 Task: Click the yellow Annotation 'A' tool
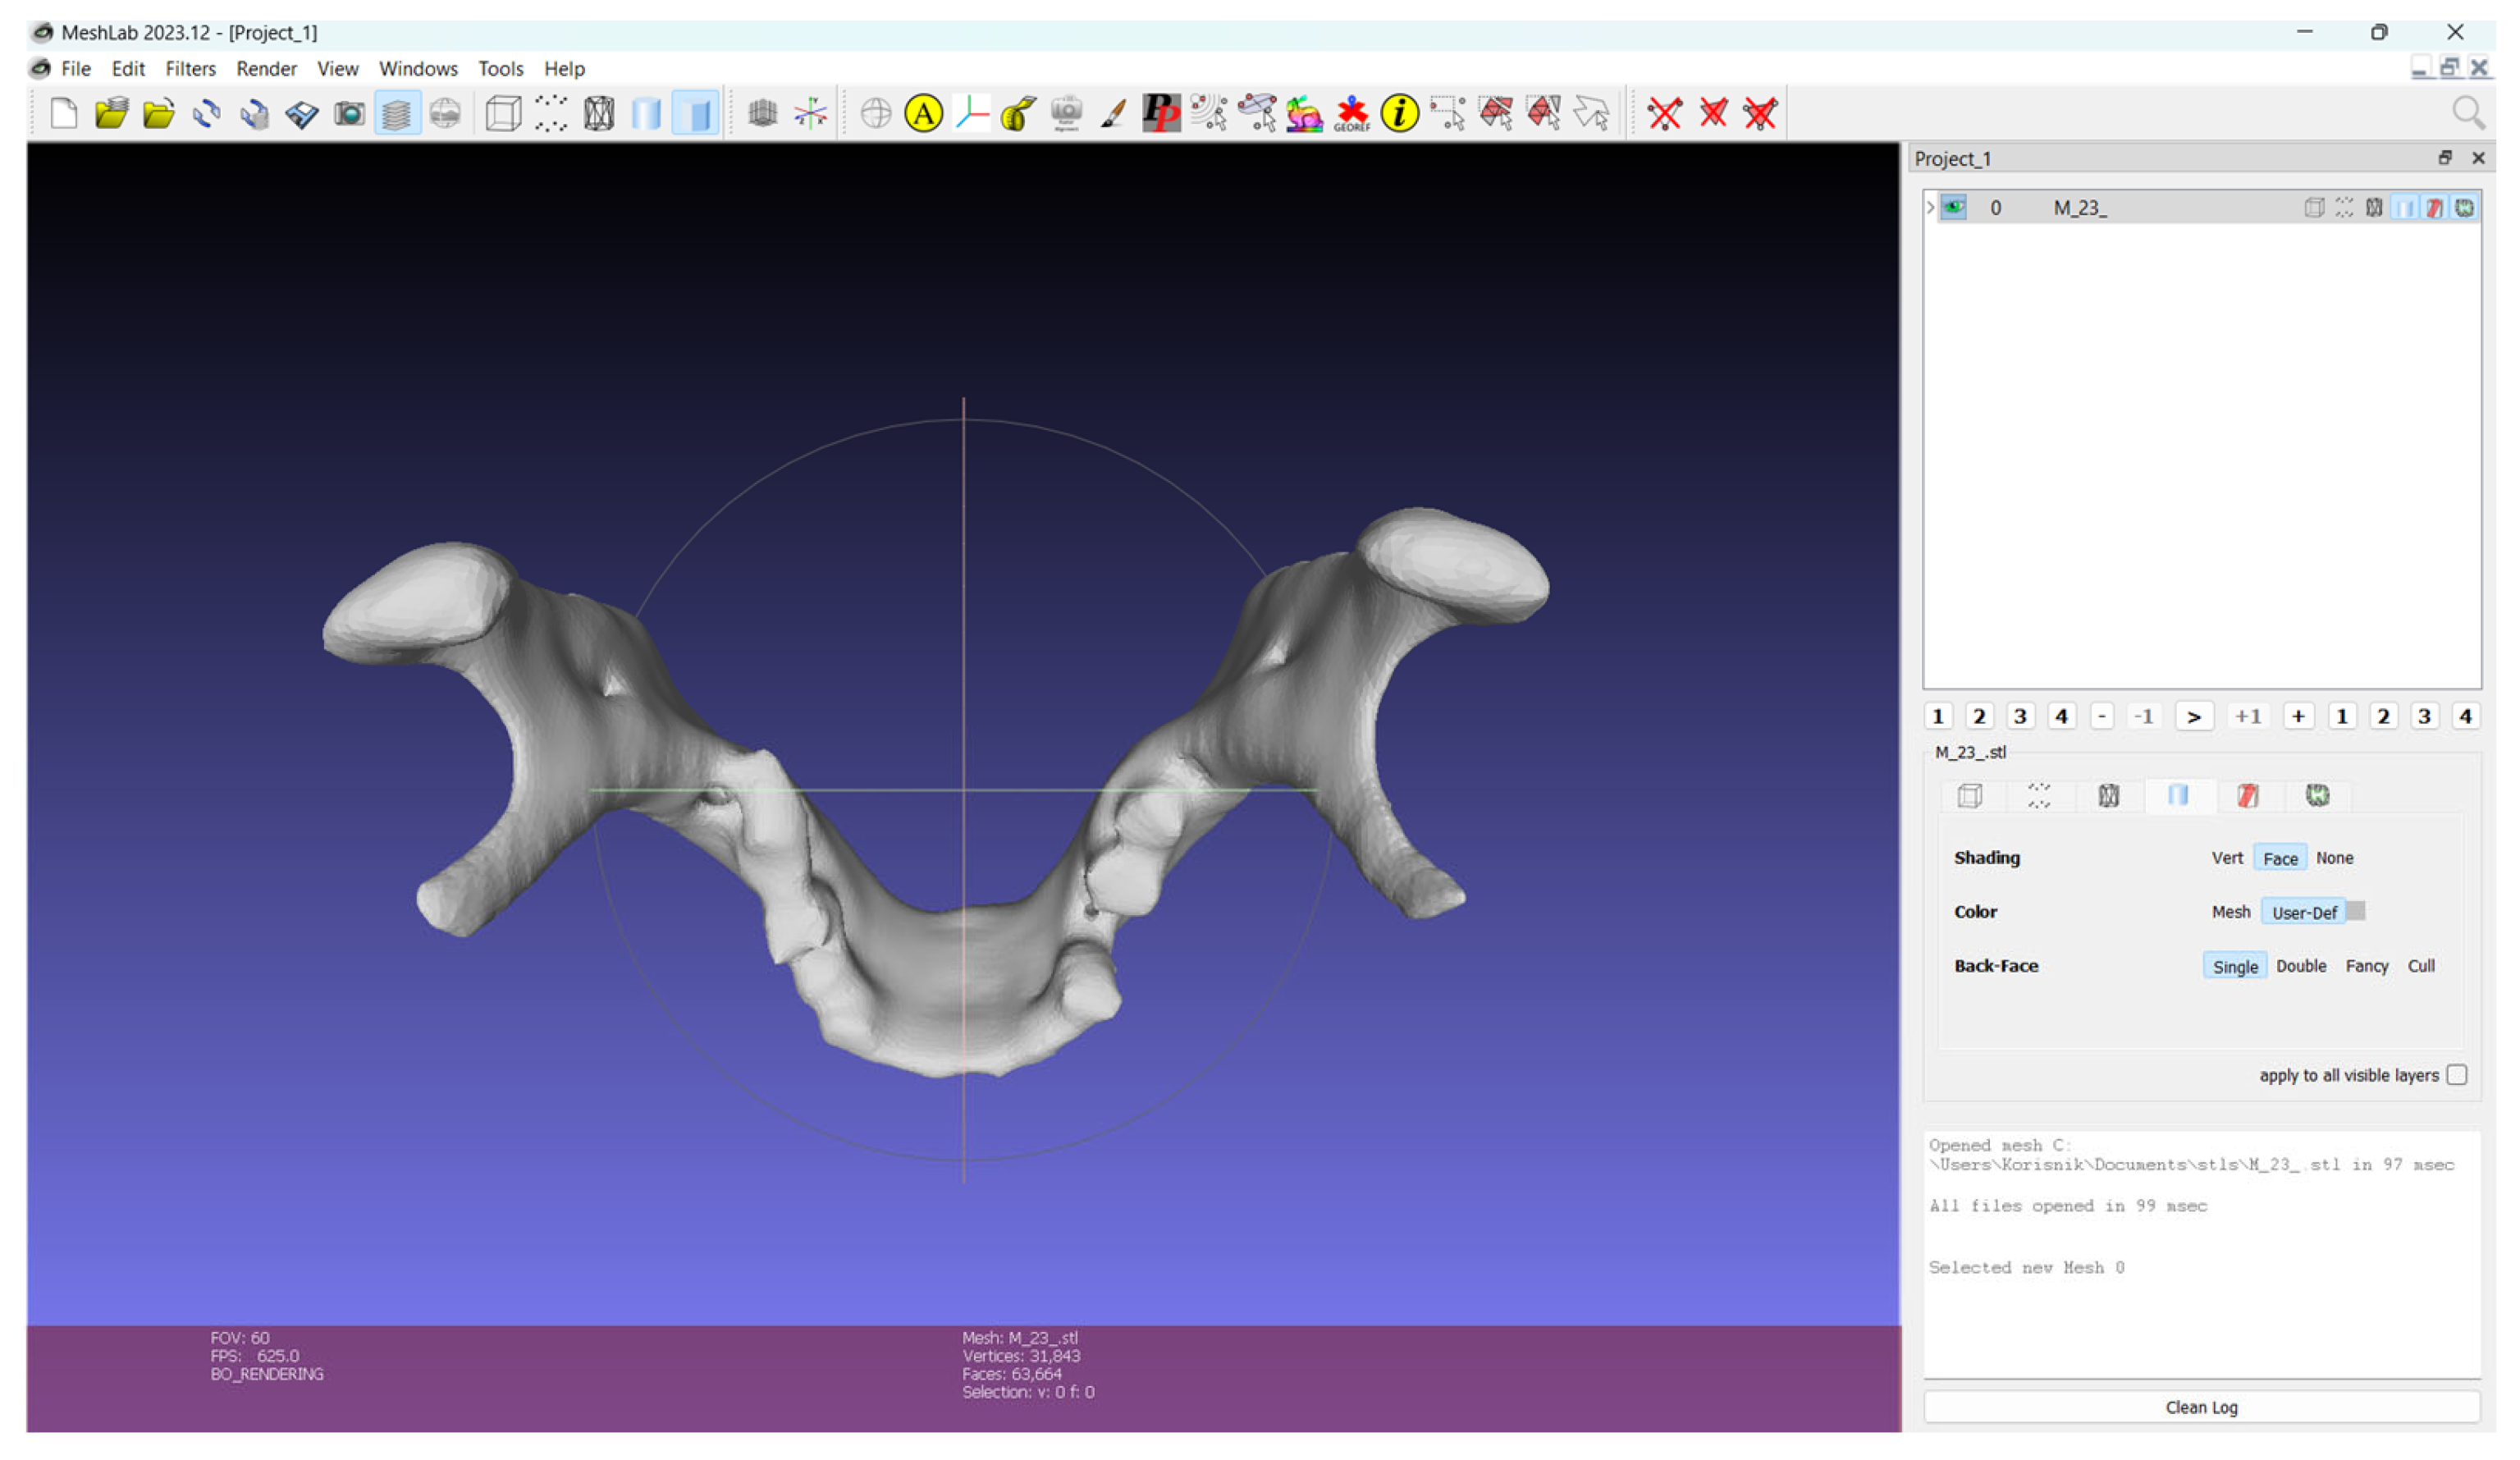(x=923, y=113)
